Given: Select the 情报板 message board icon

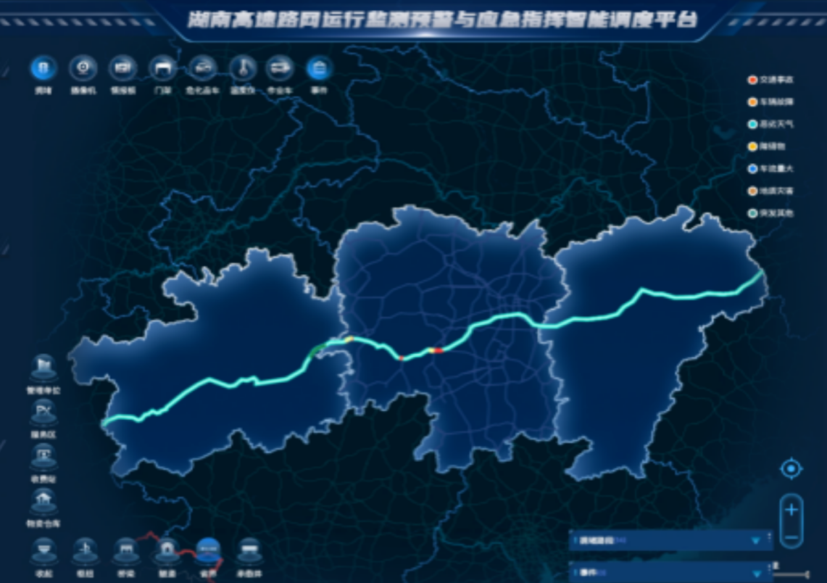Looking at the screenshot, I should pos(122,69).
